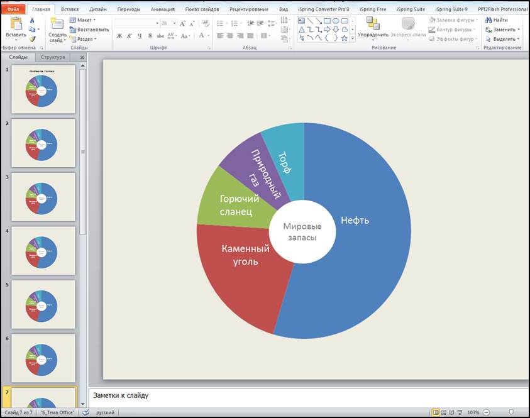Image resolution: width=530 pixels, height=418 pixels.
Task: Open the Макет layout dropdown
Action: click(x=82, y=20)
